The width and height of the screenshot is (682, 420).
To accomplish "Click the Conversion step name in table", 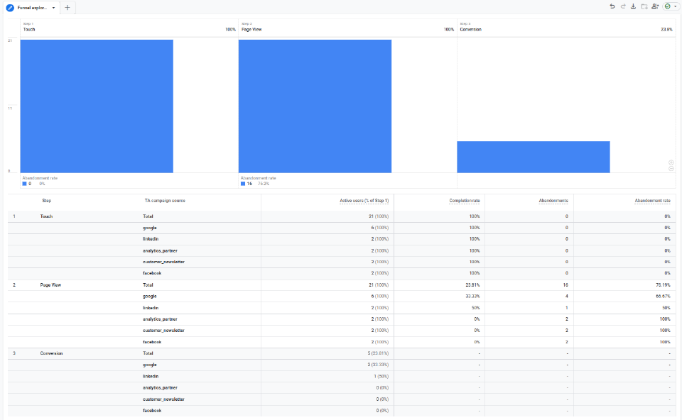I will click(x=51, y=353).
